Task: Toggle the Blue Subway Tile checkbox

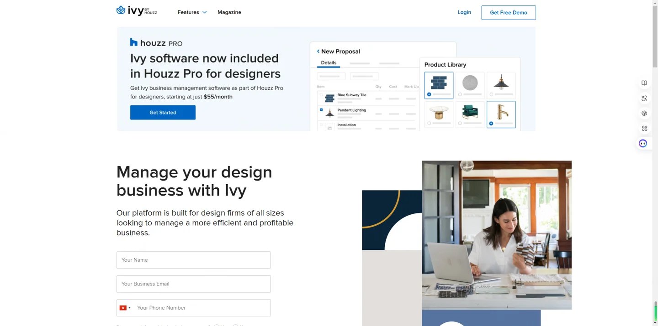Action: 321,95
